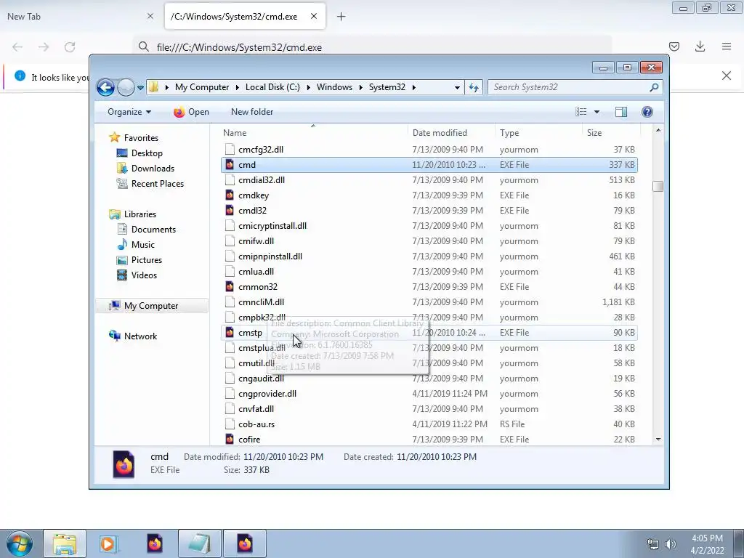
Task: Select Favorites in the navigation pane
Action: (141, 138)
